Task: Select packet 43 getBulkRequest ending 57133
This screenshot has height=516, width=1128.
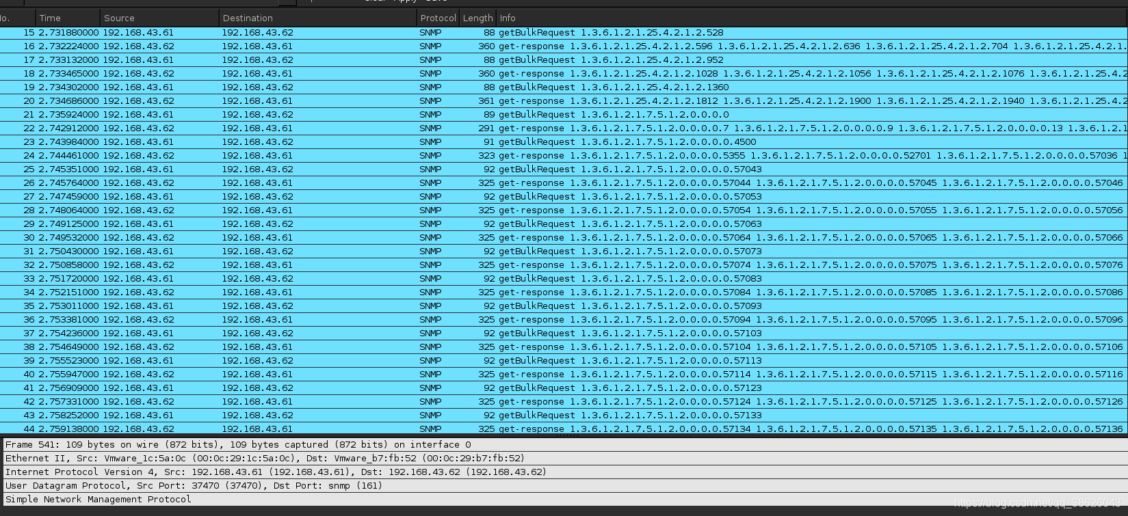Action: [564, 416]
